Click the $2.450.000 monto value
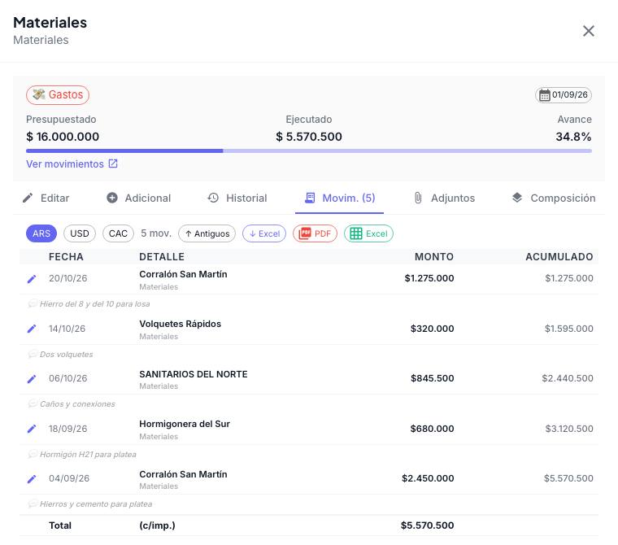 click(x=428, y=478)
